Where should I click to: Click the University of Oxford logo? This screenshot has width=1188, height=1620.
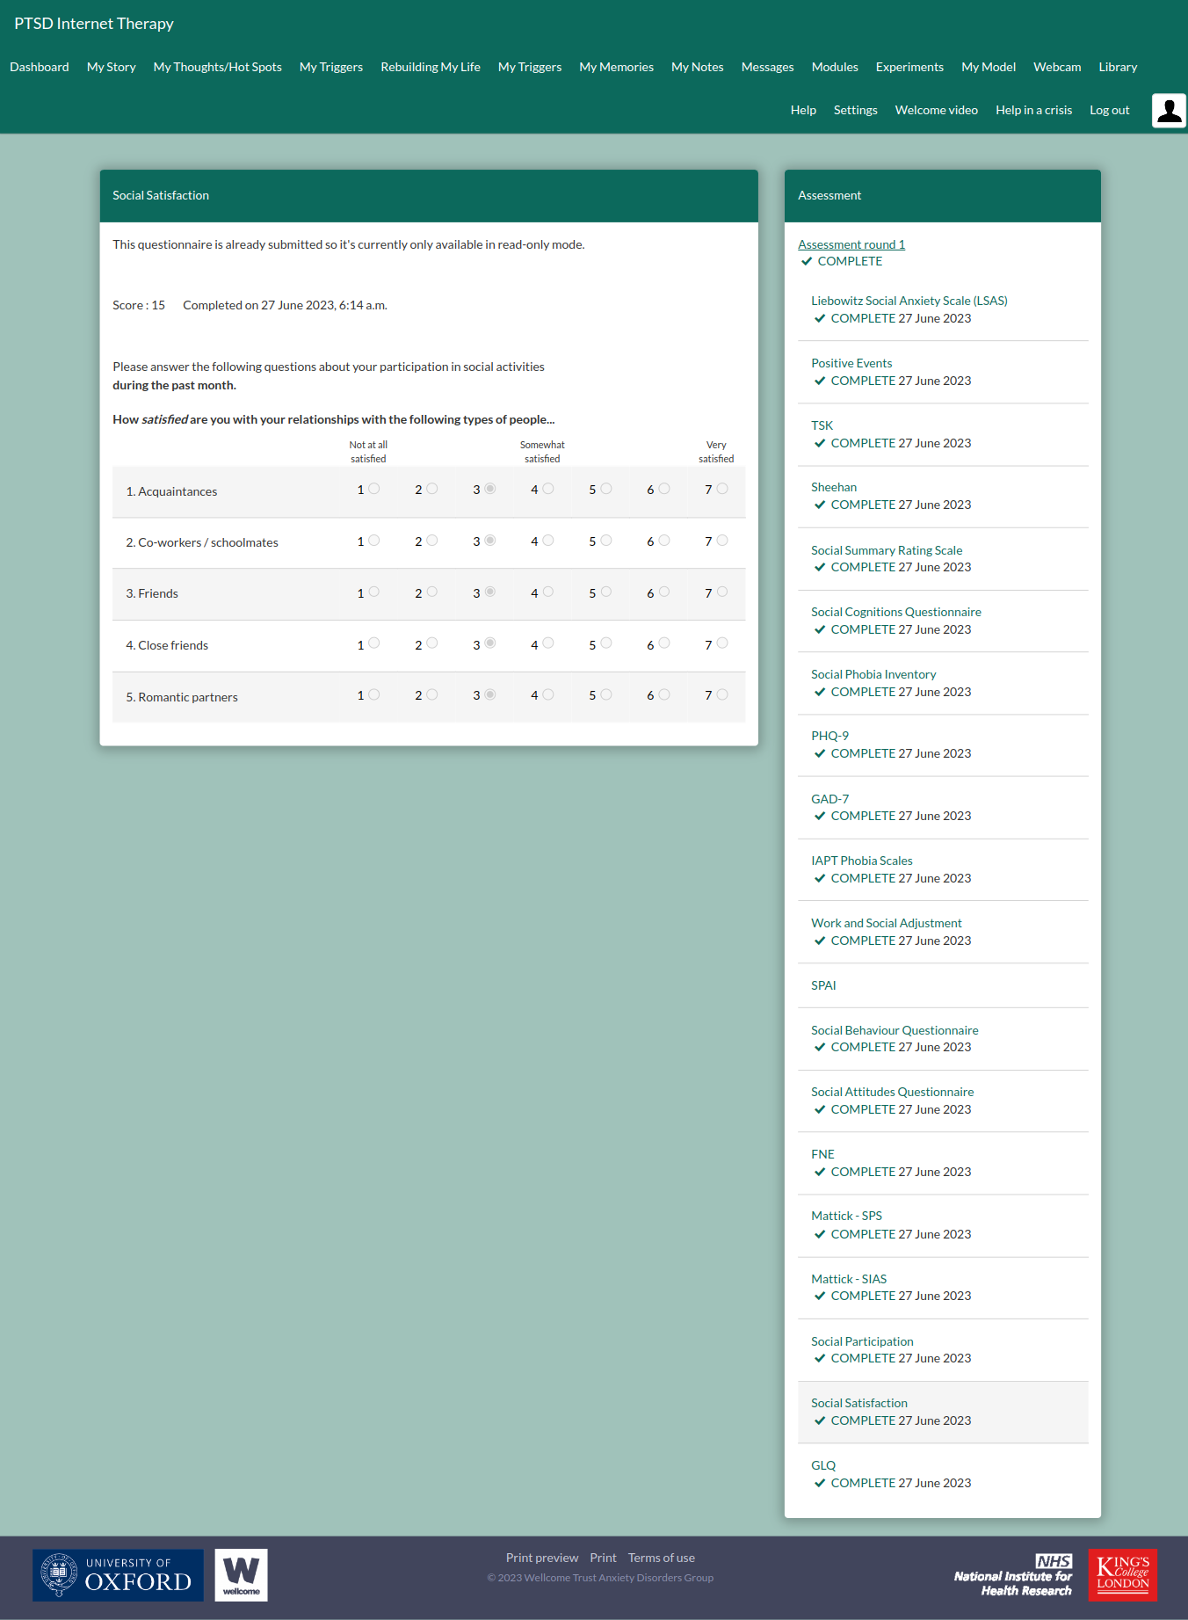[x=118, y=1574]
